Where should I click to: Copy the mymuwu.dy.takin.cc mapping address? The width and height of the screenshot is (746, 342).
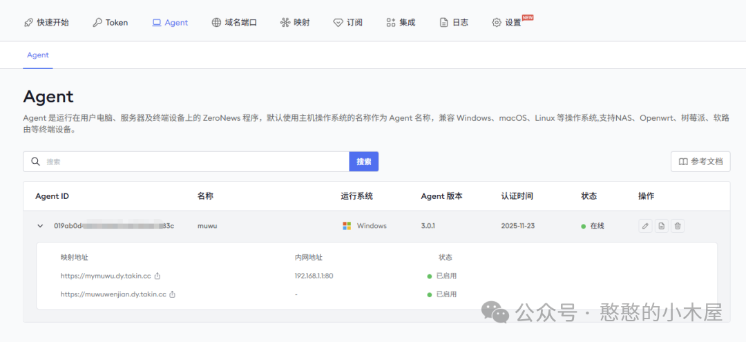157,276
